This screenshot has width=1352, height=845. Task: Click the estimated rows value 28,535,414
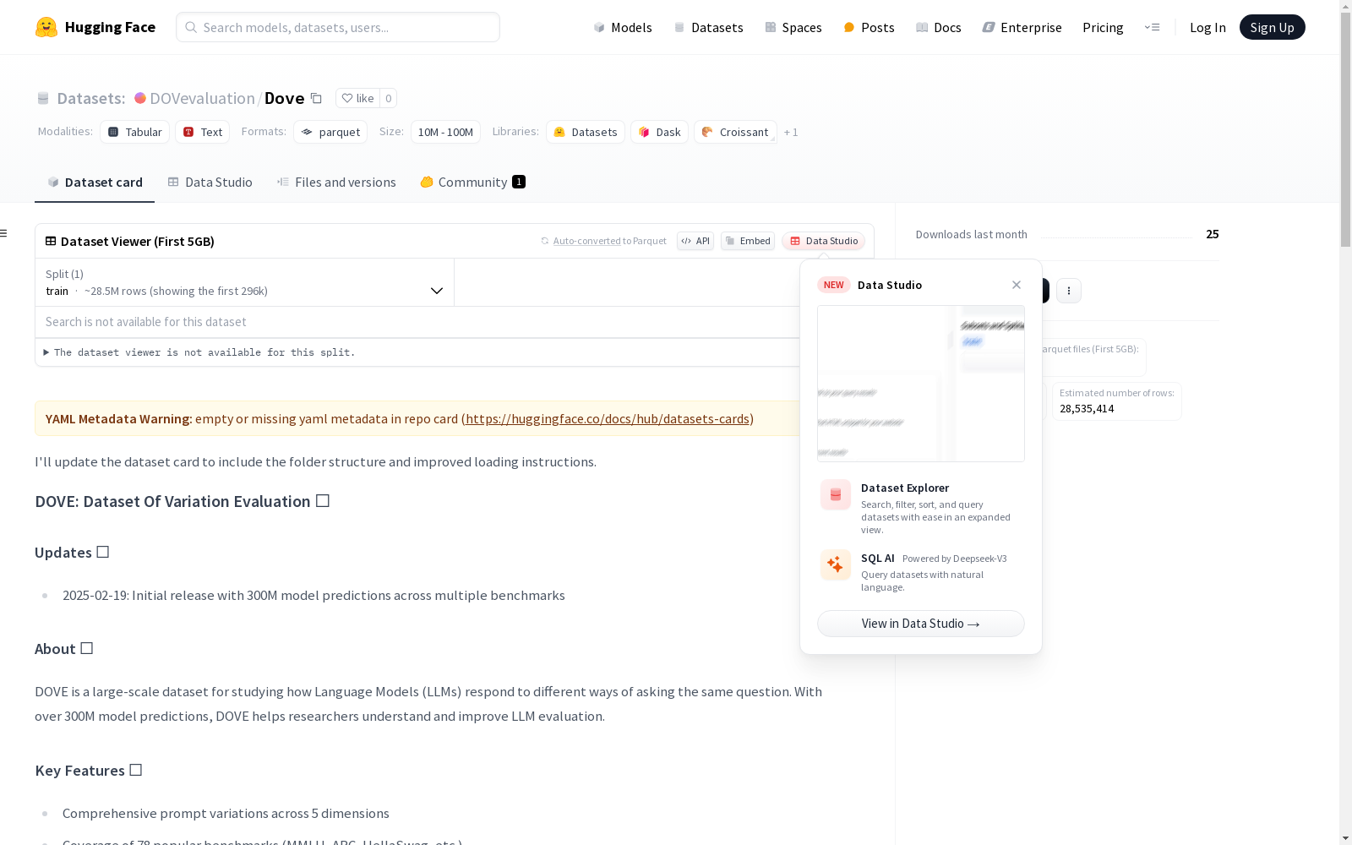pyautogui.click(x=1087, y=408)
